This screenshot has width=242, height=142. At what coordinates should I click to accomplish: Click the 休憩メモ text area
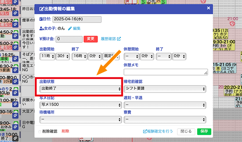coord(166,72)
